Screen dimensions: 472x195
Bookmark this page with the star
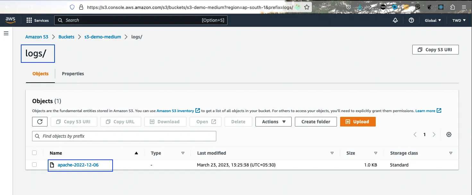[307, 7]
